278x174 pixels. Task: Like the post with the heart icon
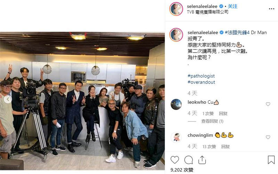175,160
